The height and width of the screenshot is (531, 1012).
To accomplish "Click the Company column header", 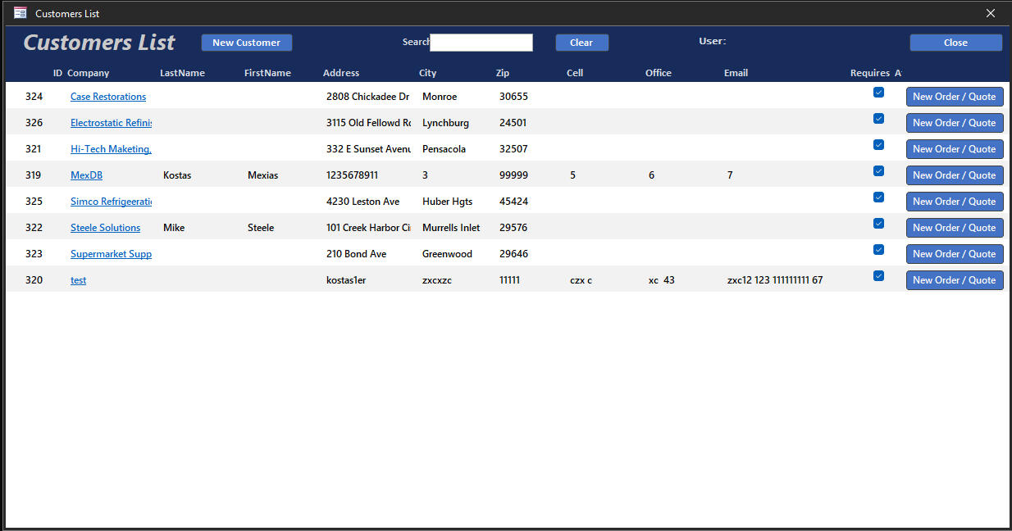I will tap(88, 73).
